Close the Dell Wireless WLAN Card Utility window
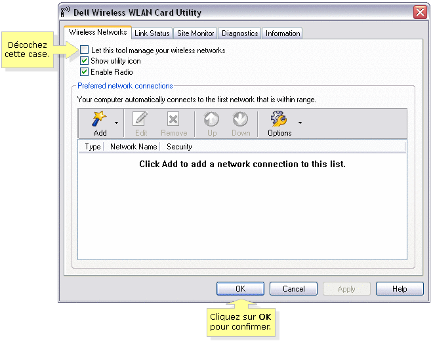433x344 pixels. pyautogui.click(x=420, y=12)
